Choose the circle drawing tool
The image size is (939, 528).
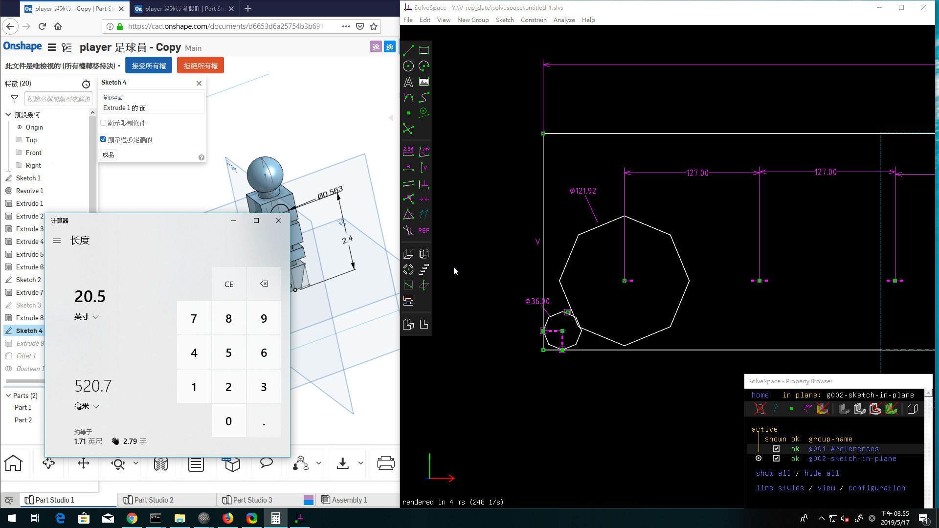click(408, 66)
